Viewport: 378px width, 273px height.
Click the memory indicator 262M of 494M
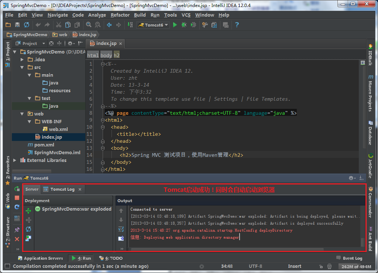[356, 266]
